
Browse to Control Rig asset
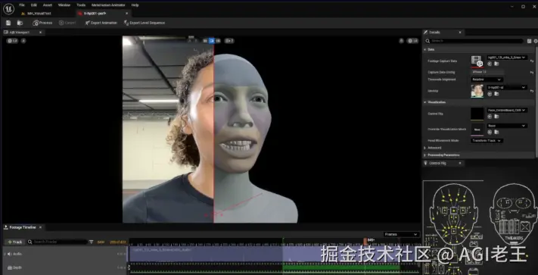496,117
